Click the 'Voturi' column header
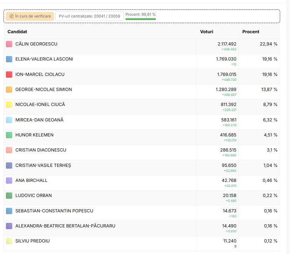Viewport: 290px width, 254px height. (x=207, y=32)
